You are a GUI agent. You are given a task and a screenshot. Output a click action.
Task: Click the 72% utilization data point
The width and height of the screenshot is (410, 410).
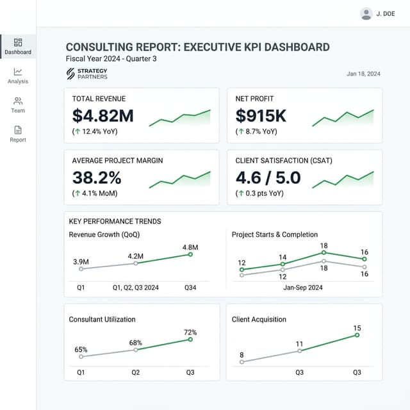point(190,340)
